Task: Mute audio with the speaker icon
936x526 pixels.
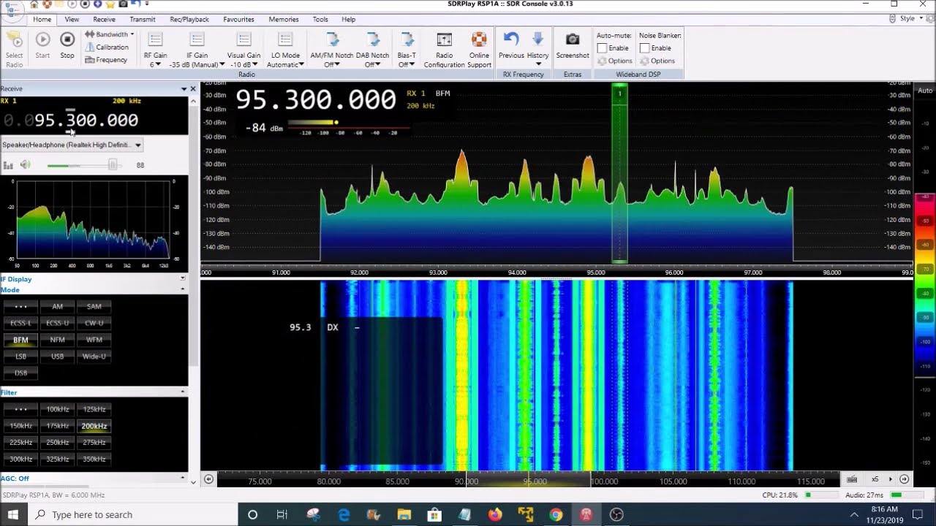Action: (26, 165)
